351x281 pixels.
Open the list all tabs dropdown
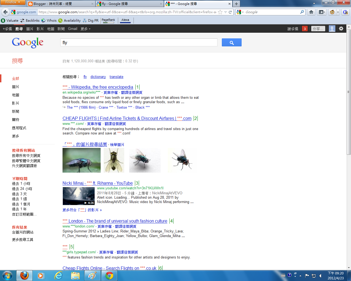tap(314, 4)
